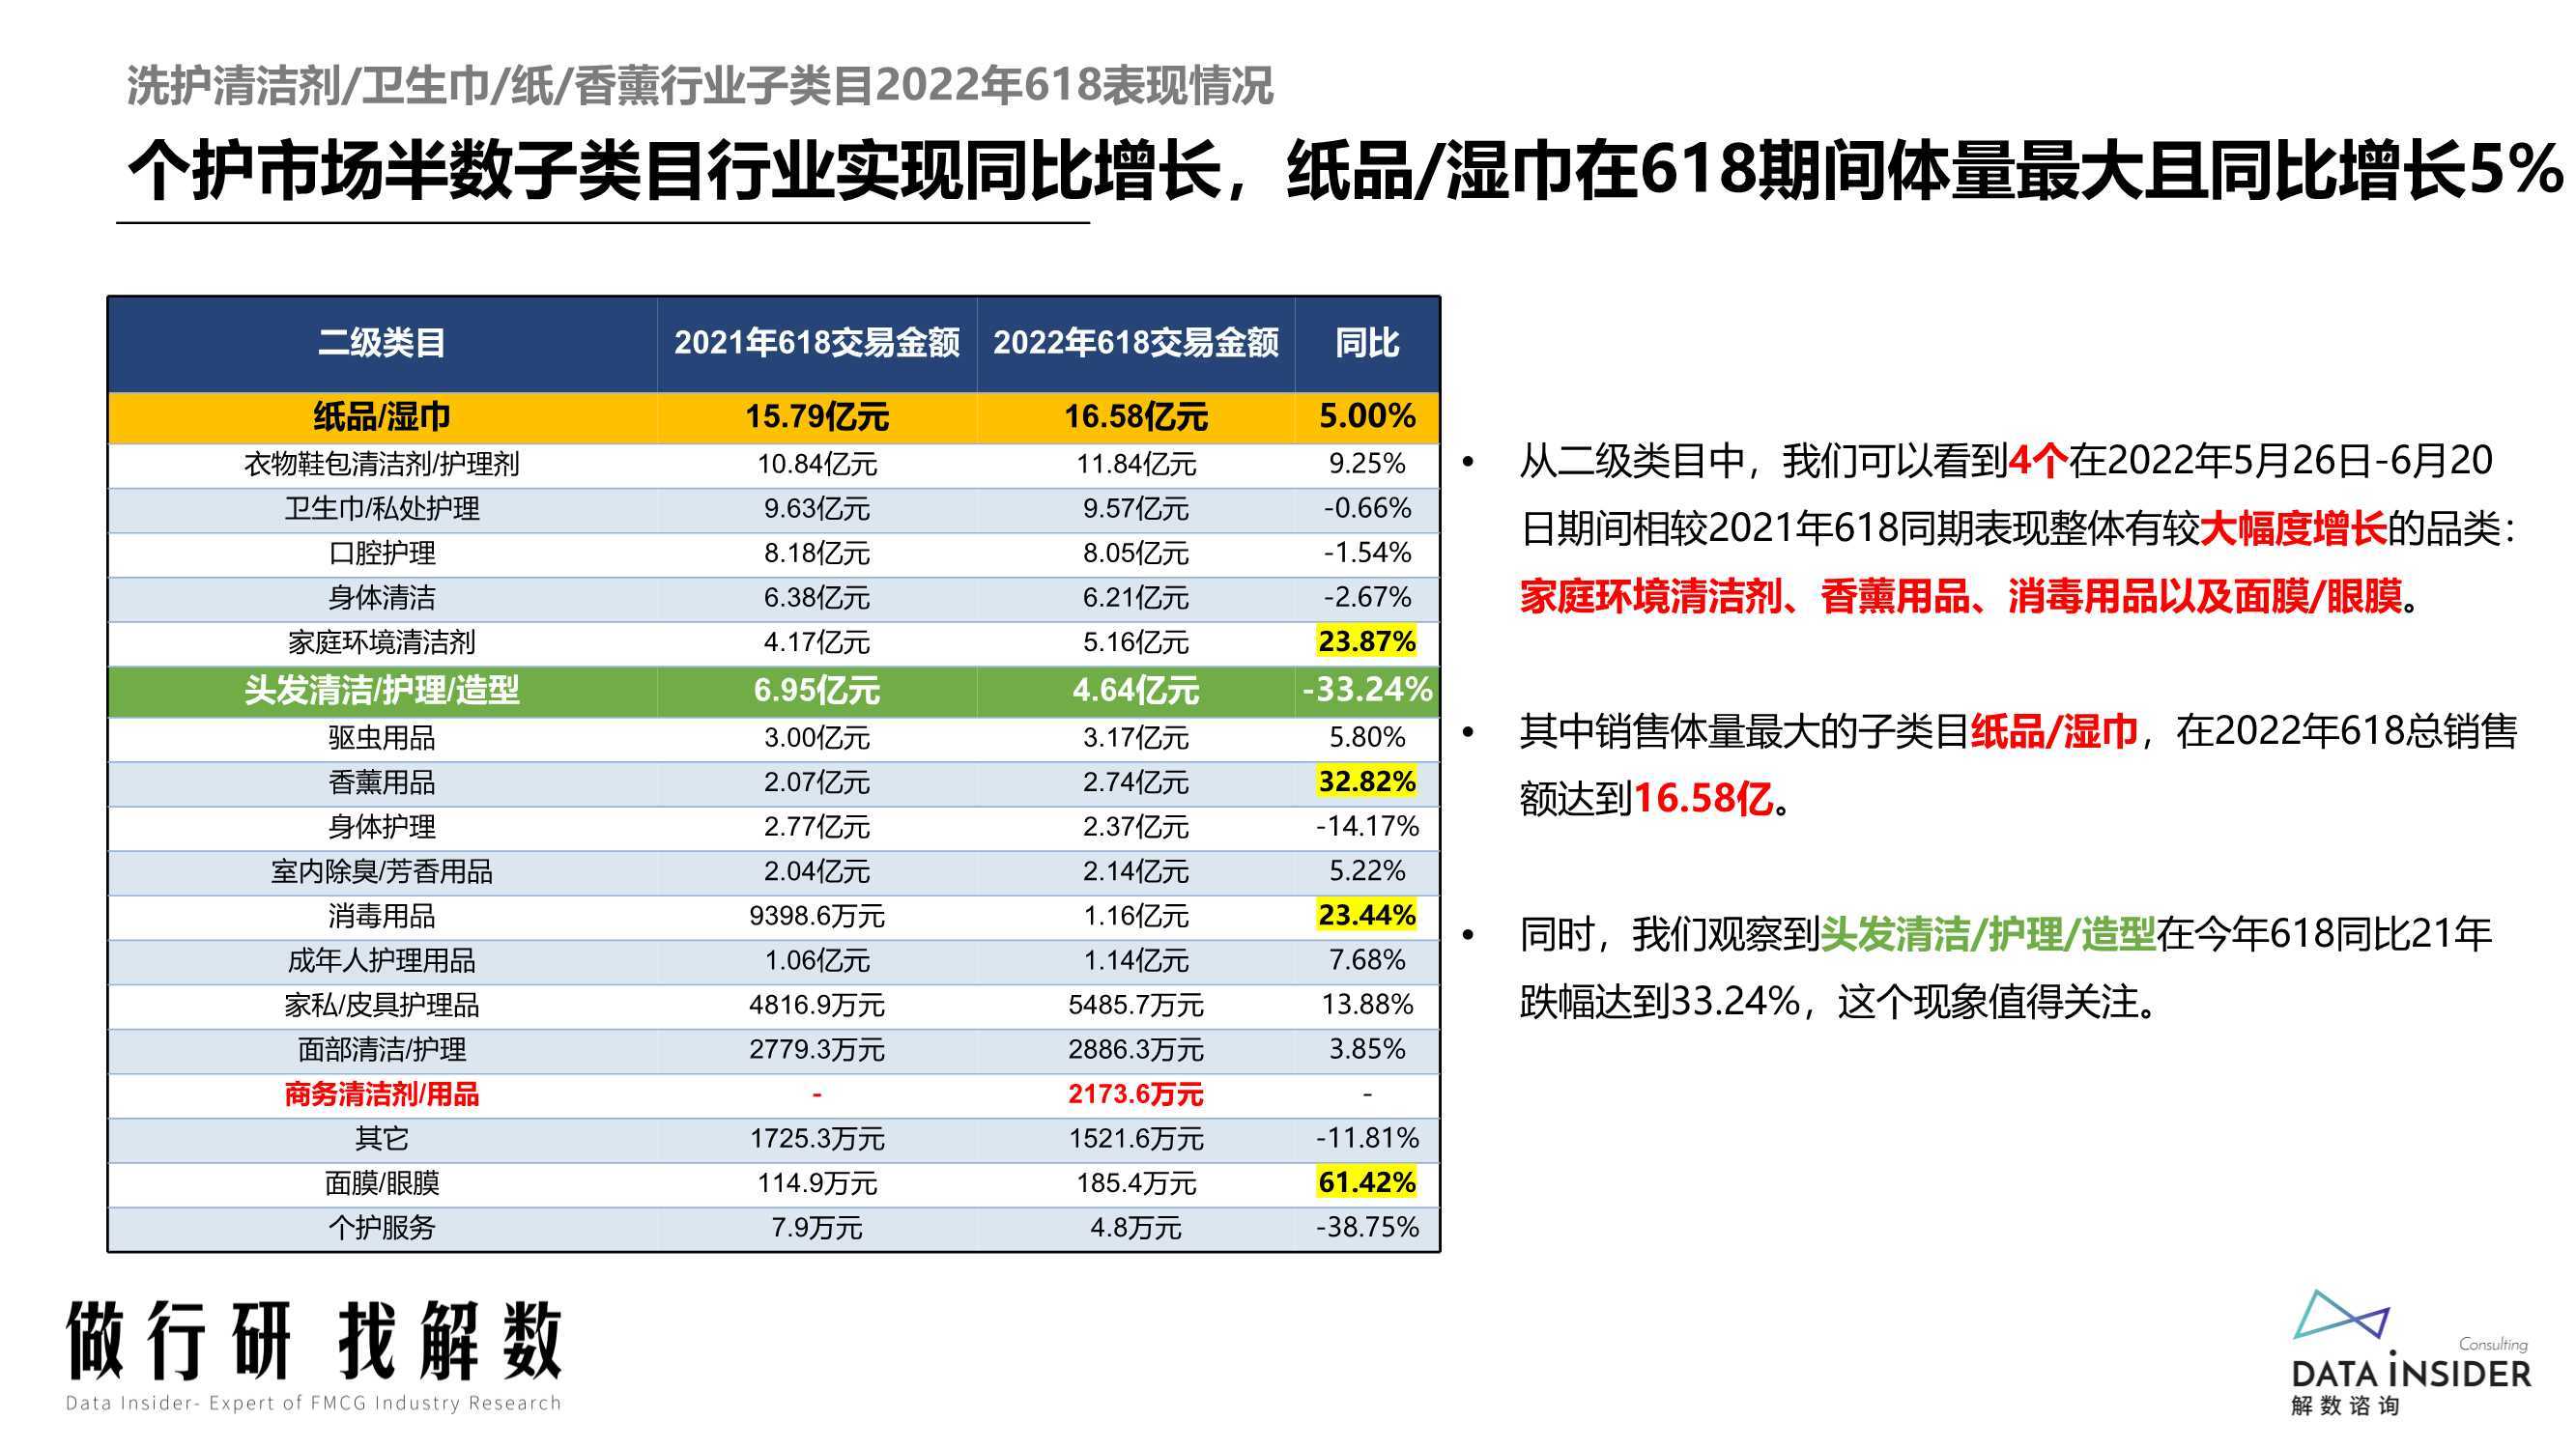Click the red 2173.6万元 value
Image resolution: width=2576 pixels, height=1449 pixels.
1135,1094
